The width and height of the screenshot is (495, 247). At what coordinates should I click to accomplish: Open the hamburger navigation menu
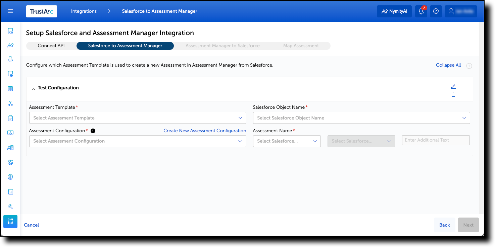point(10,11)
